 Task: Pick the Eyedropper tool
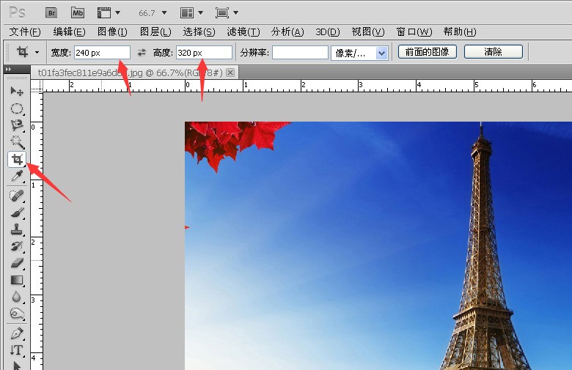tap(17, 177)
